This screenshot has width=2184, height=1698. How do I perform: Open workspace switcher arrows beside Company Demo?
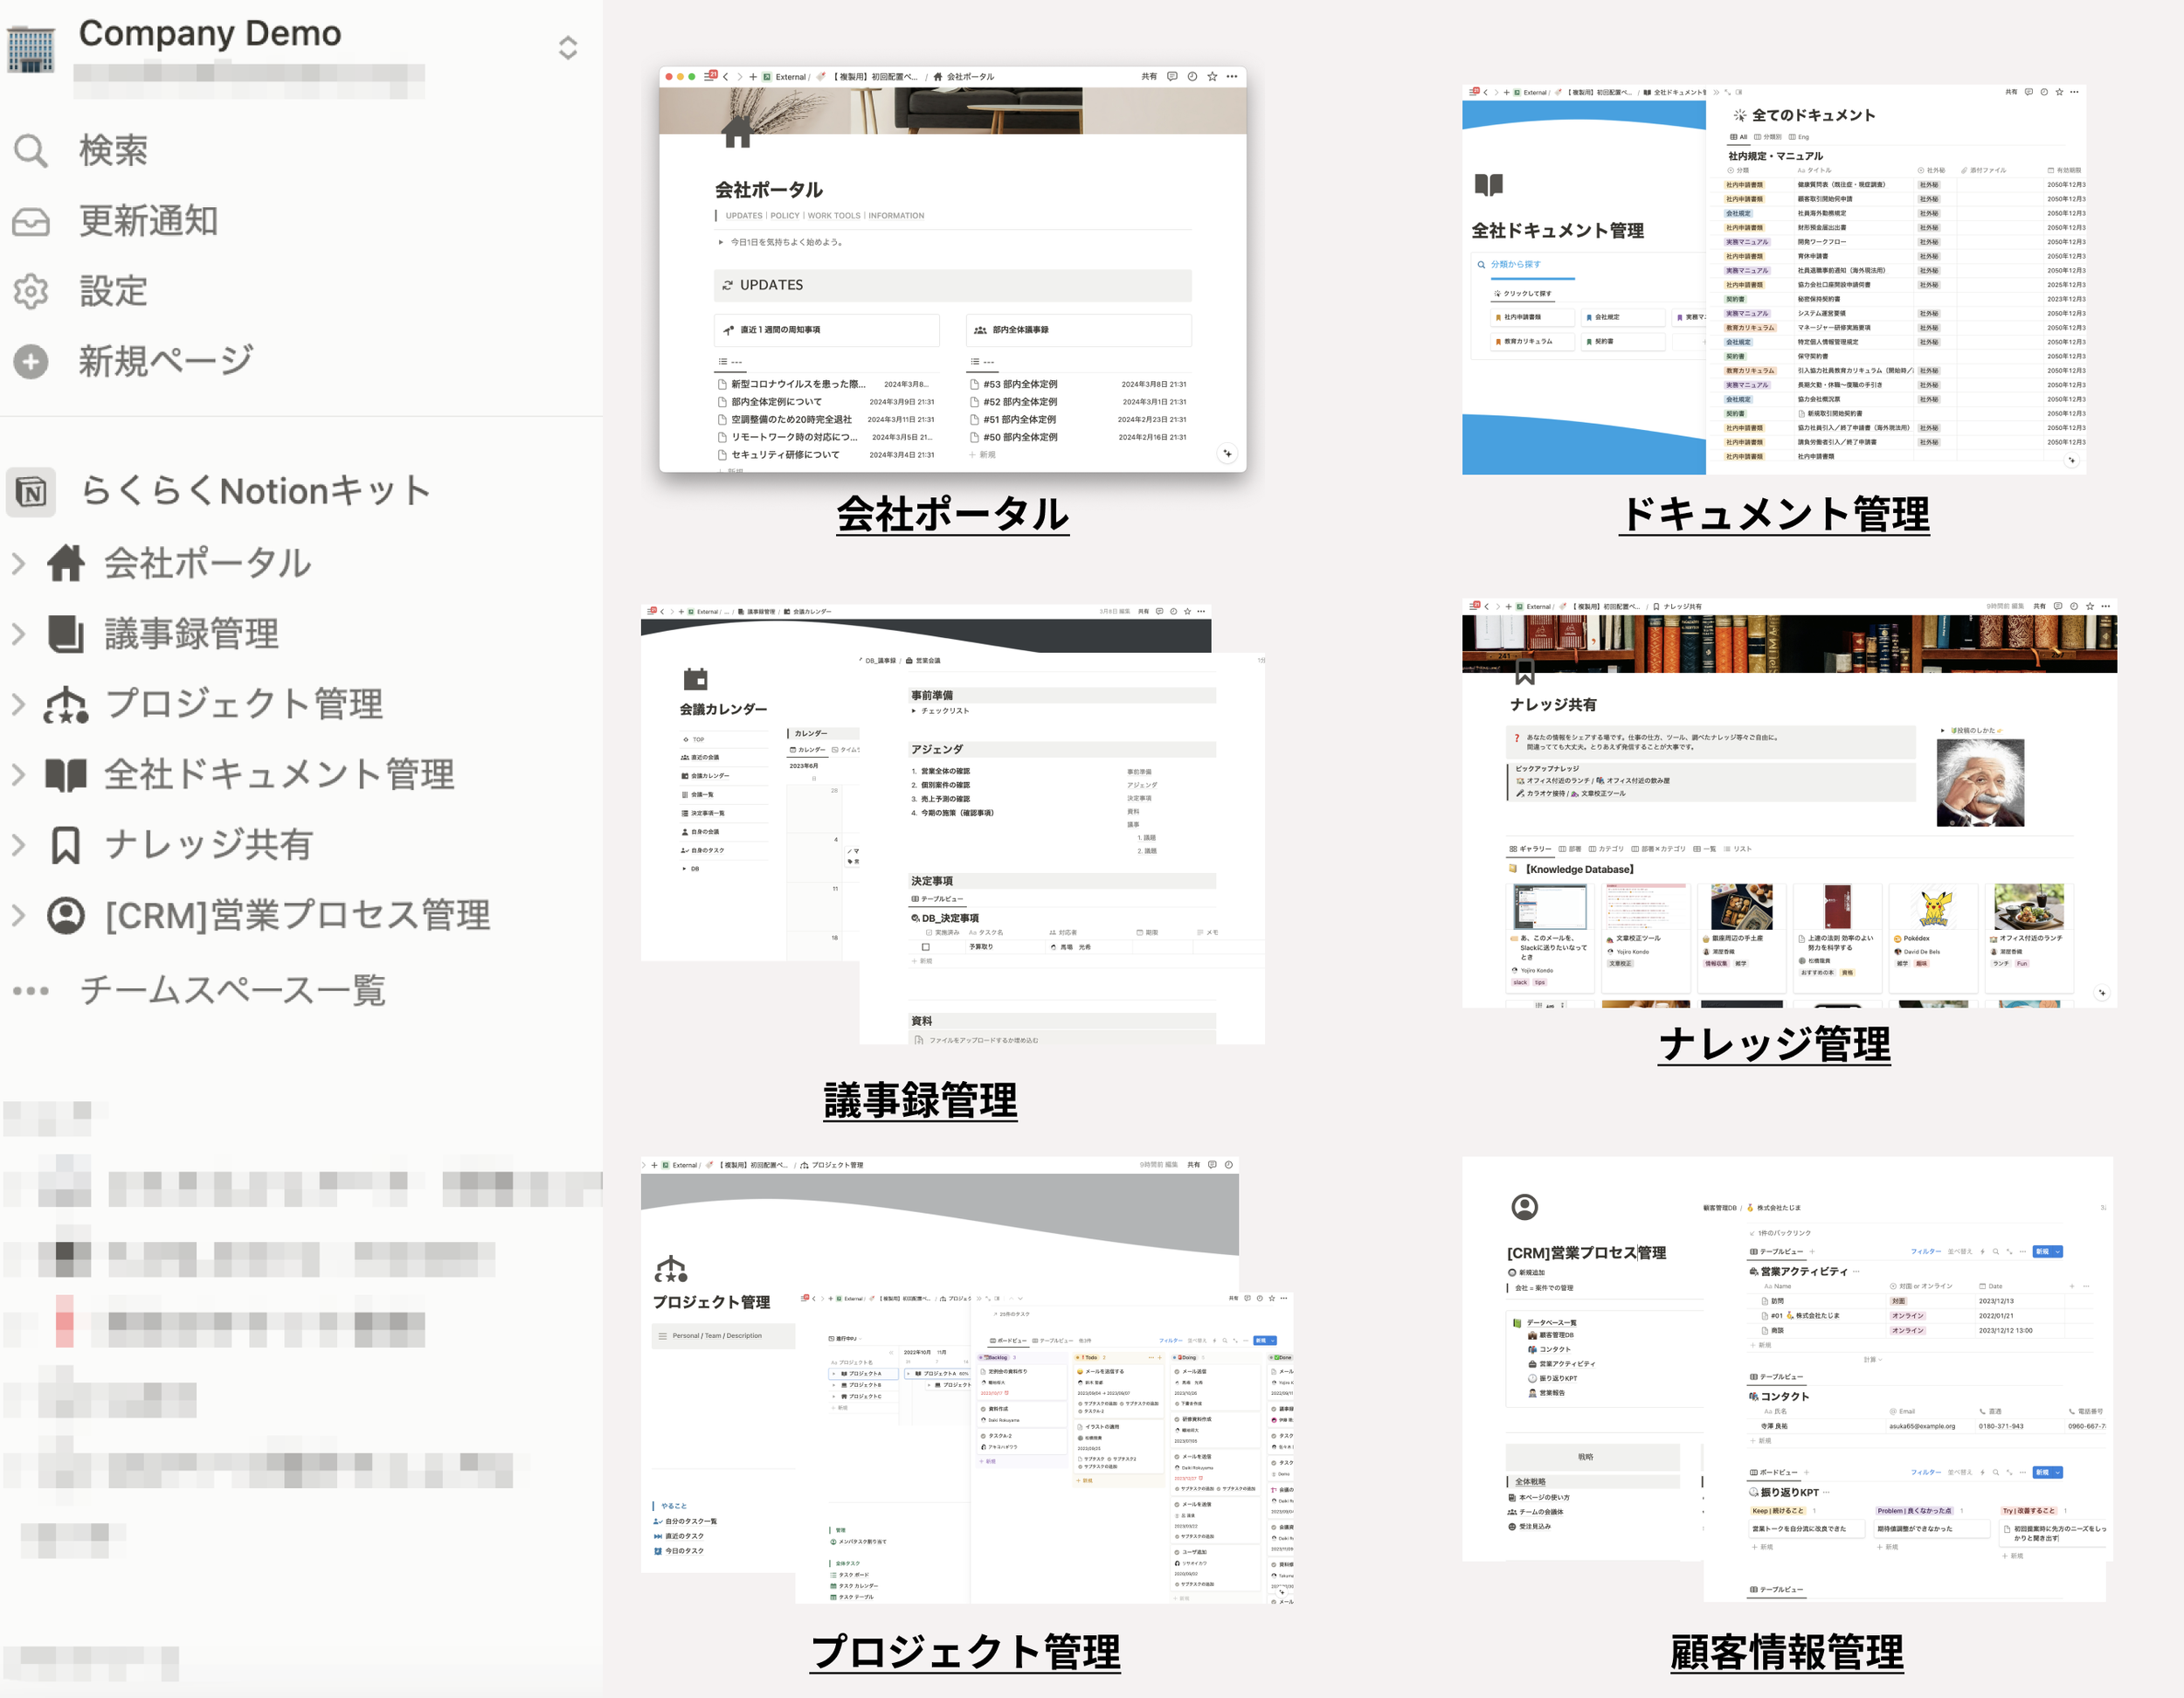click(568, 48)
